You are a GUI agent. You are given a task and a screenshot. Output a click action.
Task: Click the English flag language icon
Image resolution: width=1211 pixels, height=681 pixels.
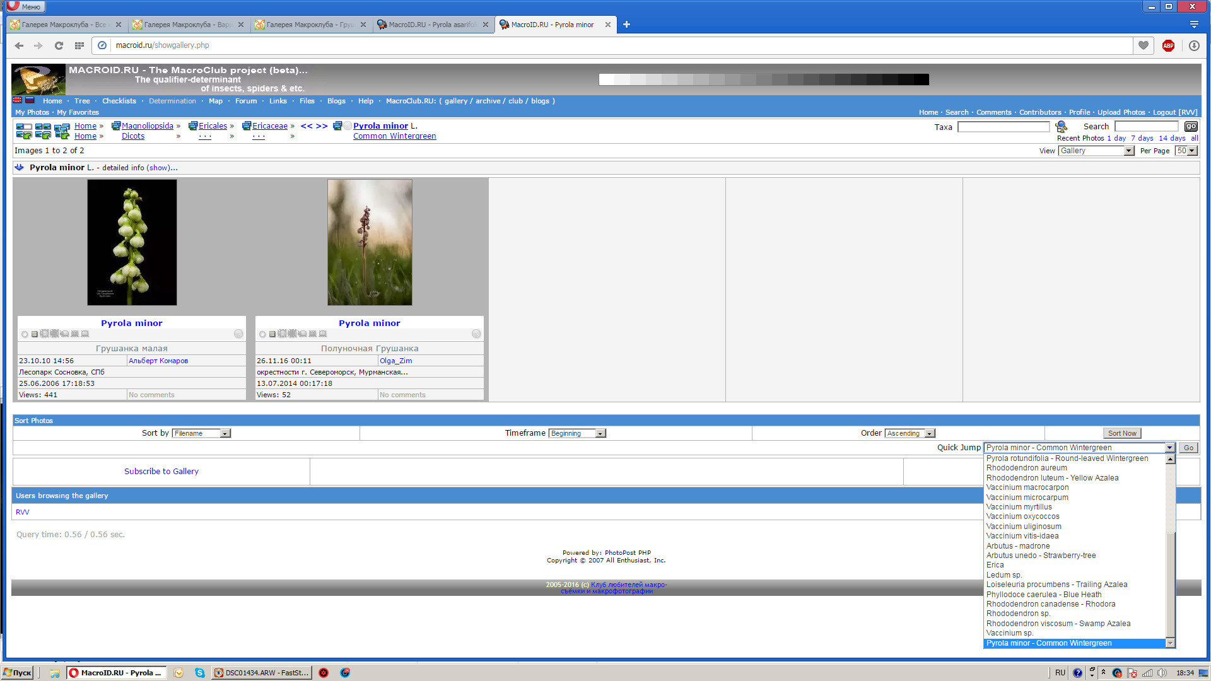click(17, 100)
